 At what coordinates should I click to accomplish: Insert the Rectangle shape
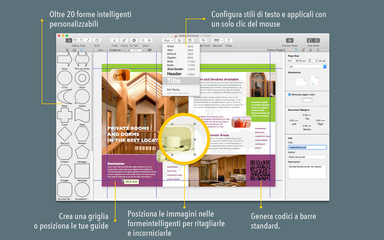point(82,171)
